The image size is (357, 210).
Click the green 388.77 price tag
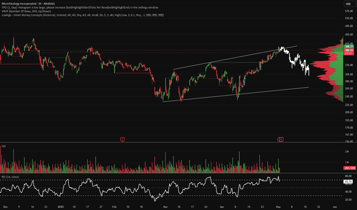[349, 47]
